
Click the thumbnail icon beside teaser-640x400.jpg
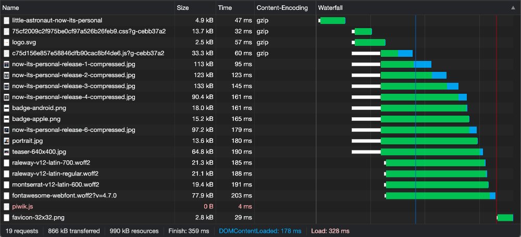coord(7,152)
